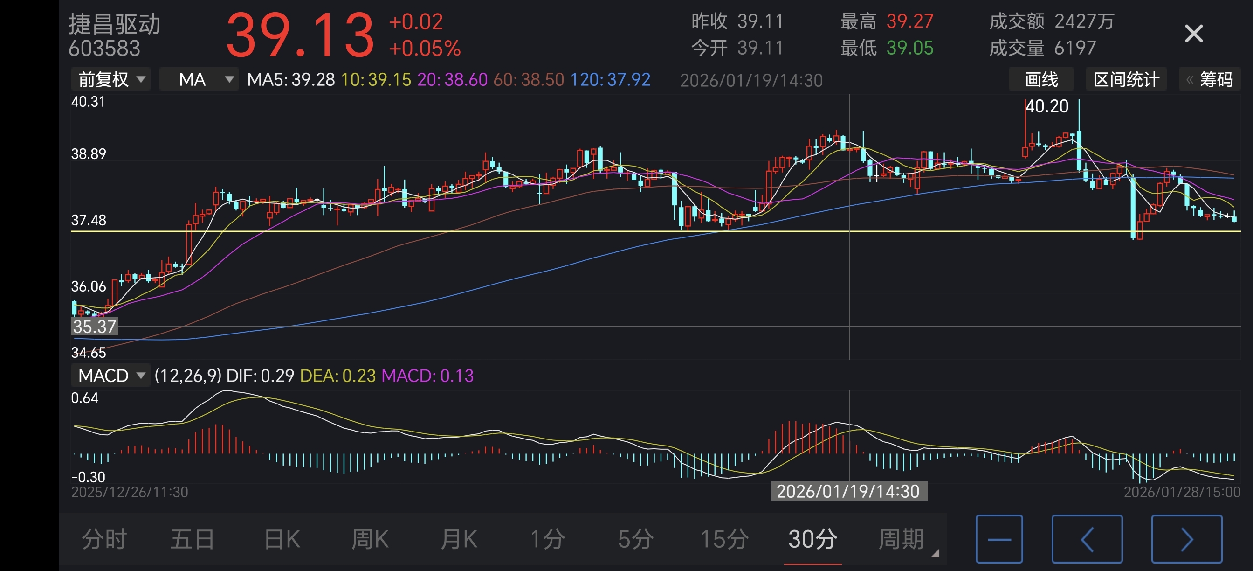Open the 前复权 adjustment dropdown

[x=111, y=79]
